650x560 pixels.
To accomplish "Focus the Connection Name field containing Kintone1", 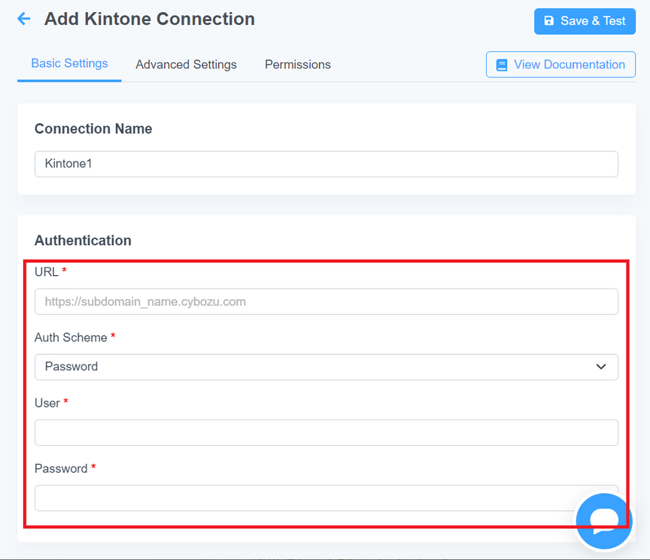I will [x=327, y=164].
